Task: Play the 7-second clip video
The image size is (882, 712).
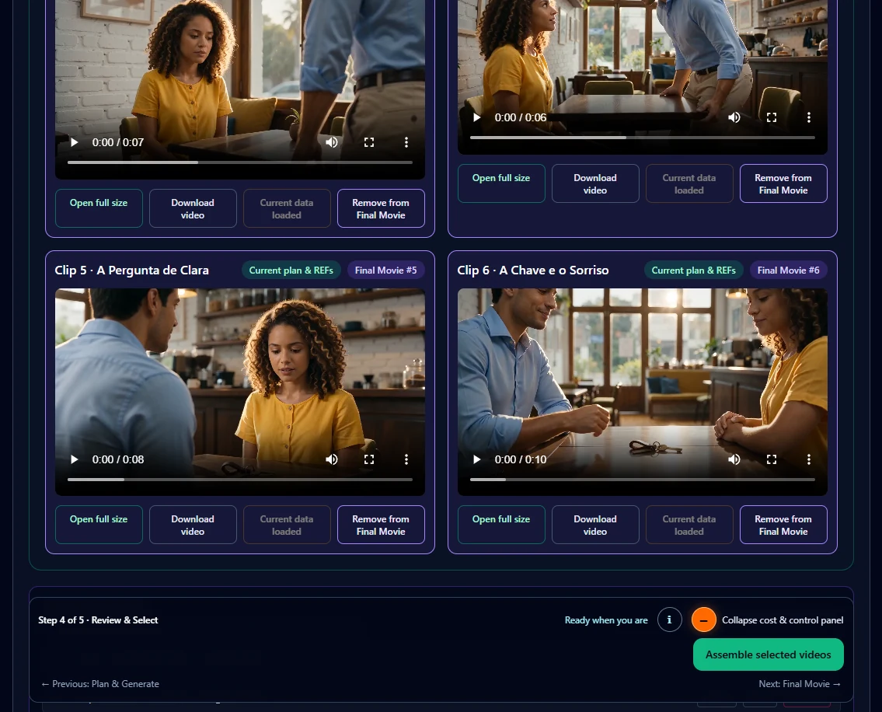Action: [x=75, y=142]
